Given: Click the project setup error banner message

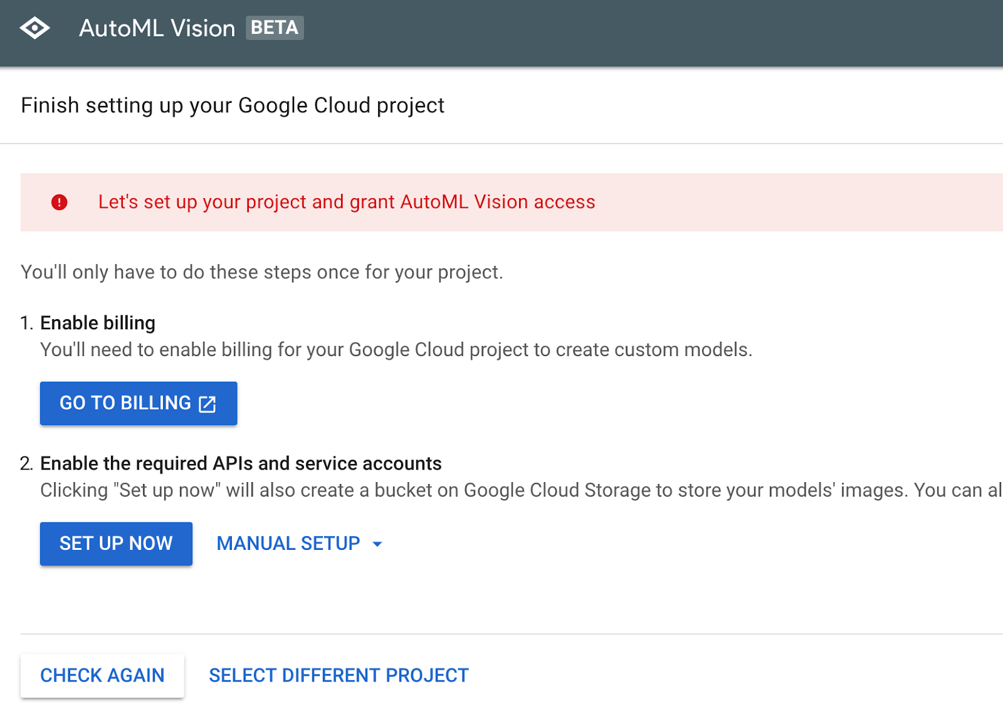Looking at the screenshot, I should click(x=345, y=202).
